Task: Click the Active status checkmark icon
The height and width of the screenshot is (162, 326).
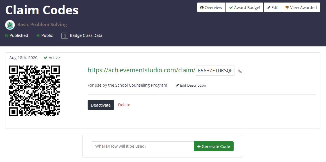Action: coord(45,58)
